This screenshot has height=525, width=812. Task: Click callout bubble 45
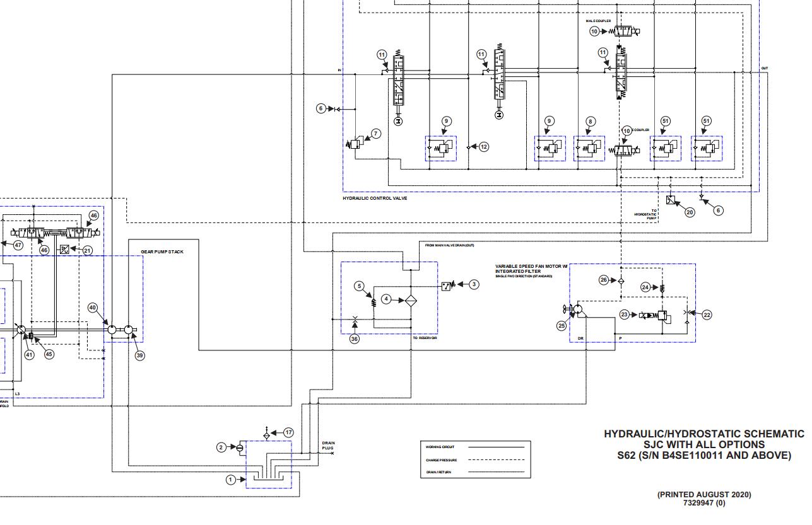coord(49,354)
